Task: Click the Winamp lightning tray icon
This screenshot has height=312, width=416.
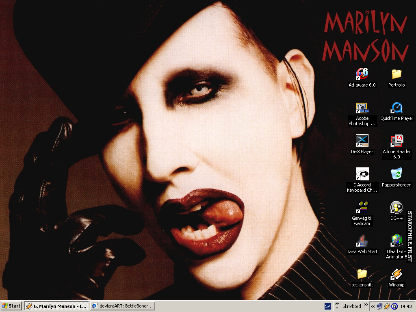Action: click(387, 306)
